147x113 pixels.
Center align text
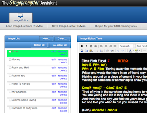(x=106, y=46)
